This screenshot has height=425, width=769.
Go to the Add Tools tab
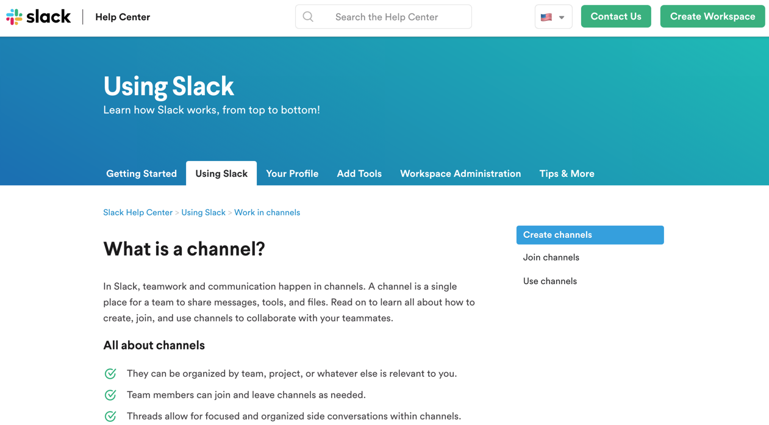coord(359,174)
